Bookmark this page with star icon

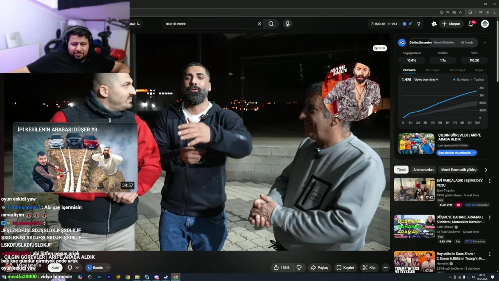[460, 12]
